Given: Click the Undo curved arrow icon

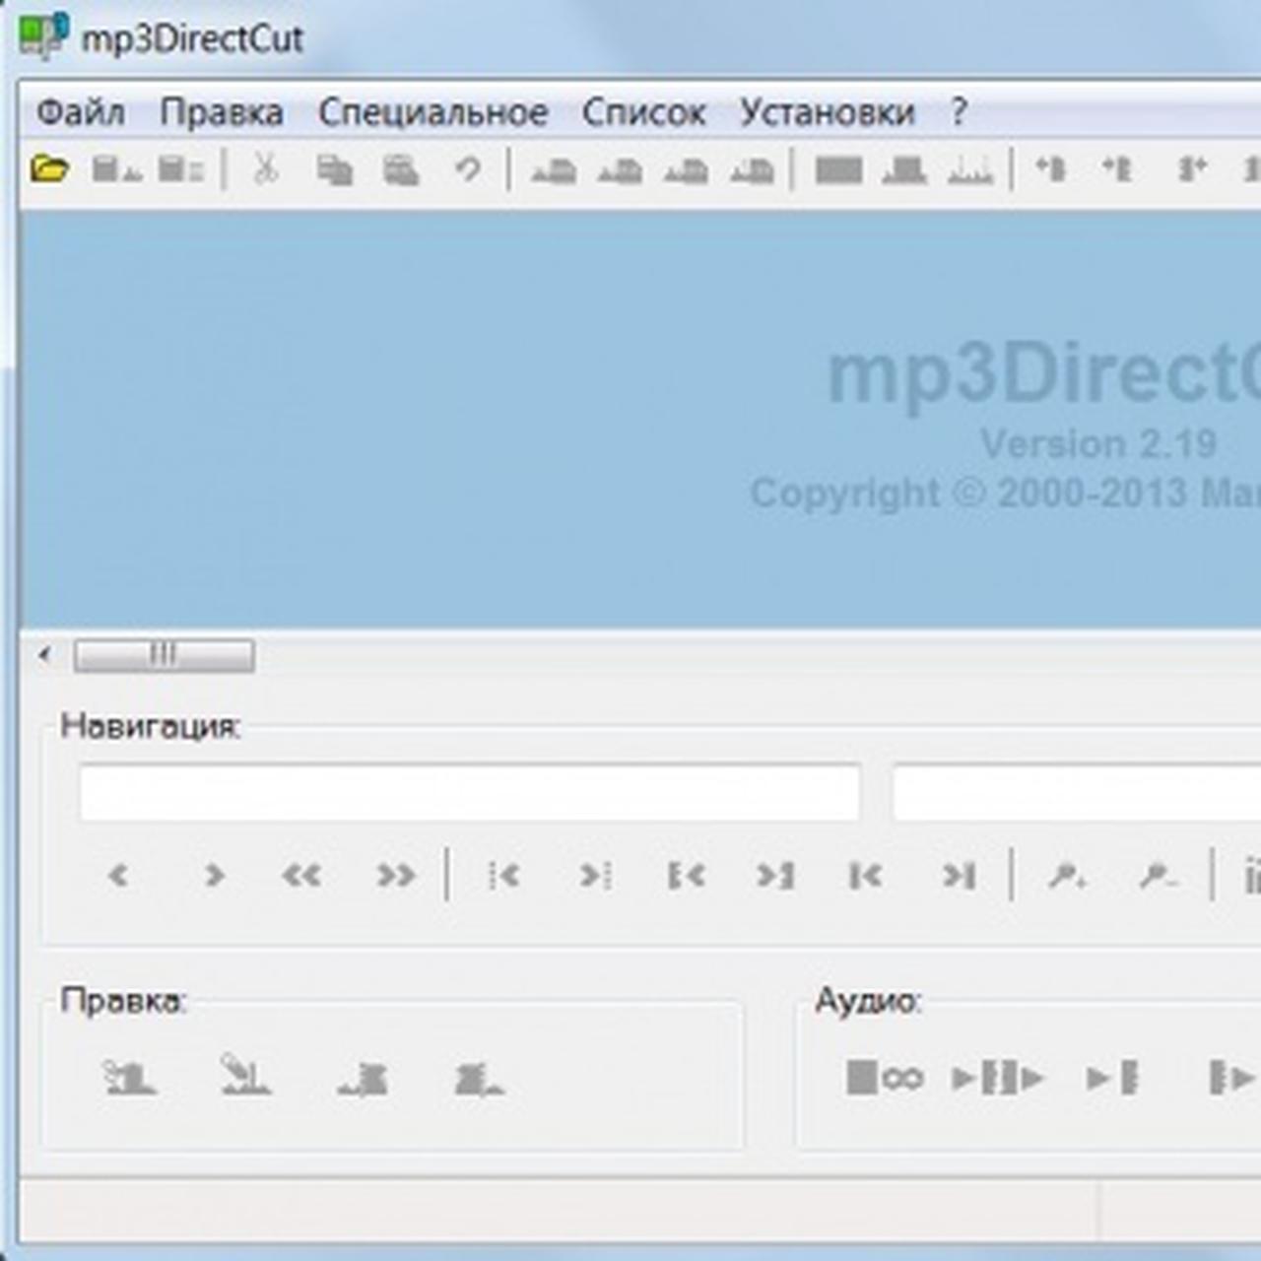Looking at the screenshot, I should [467, 169].
